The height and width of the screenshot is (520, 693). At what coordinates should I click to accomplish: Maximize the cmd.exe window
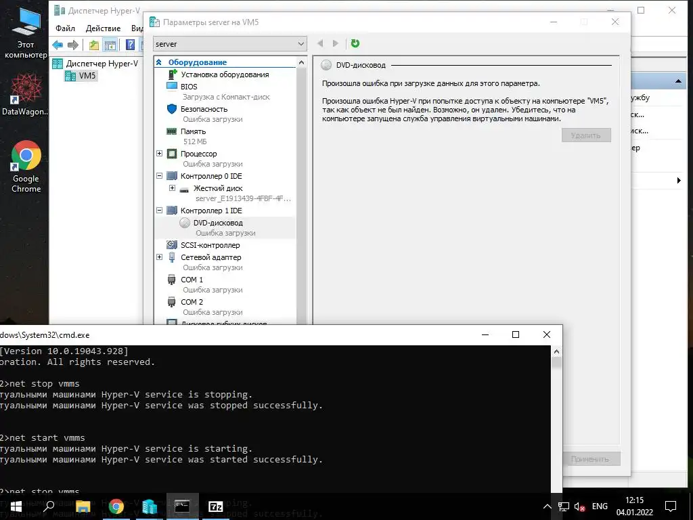point(515,334)
